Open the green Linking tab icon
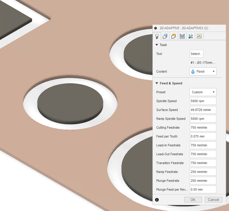This screenshot has height=211, width=229. pos(199,36)
